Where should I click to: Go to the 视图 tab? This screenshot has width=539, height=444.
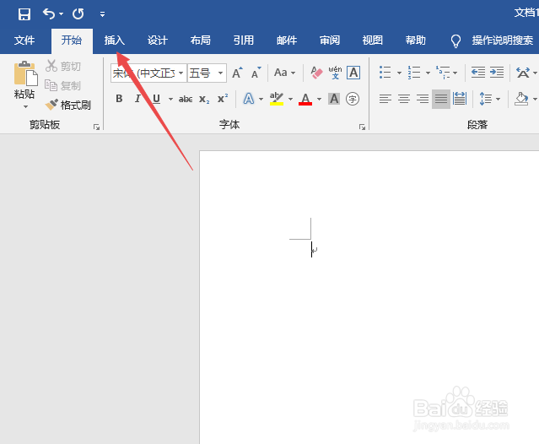point(373,41)
